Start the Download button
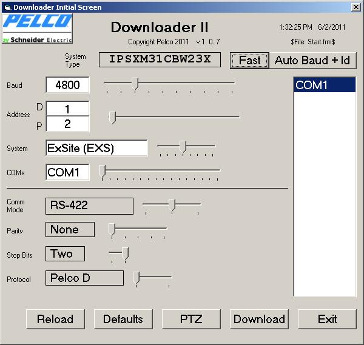Image resolution: width=364 pixels, height=345 pixels. point(259,319)
